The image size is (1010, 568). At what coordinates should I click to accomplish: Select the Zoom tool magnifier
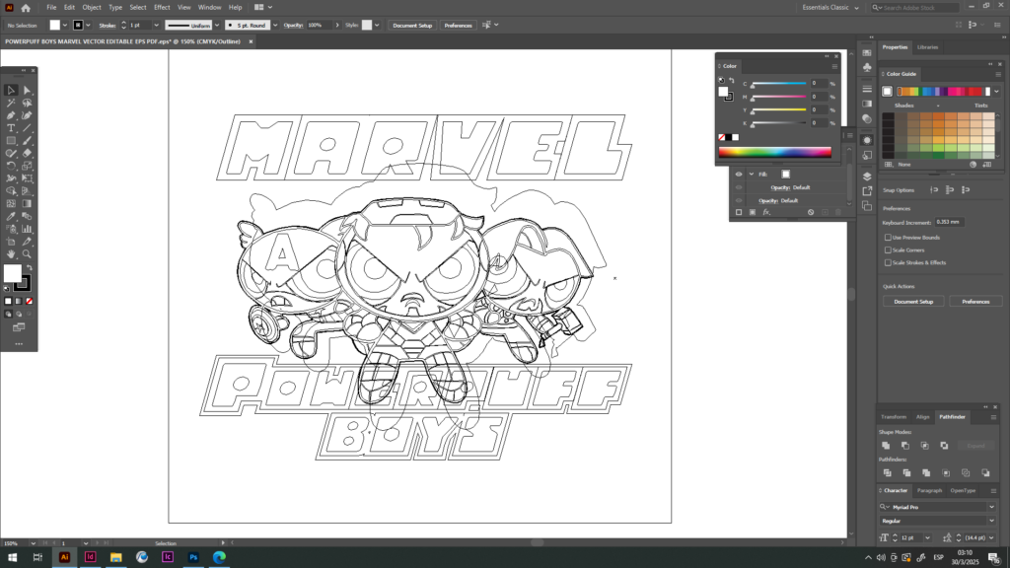tap(27, 253)
